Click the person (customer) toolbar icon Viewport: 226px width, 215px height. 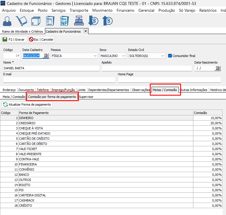[x=8, y=21]
